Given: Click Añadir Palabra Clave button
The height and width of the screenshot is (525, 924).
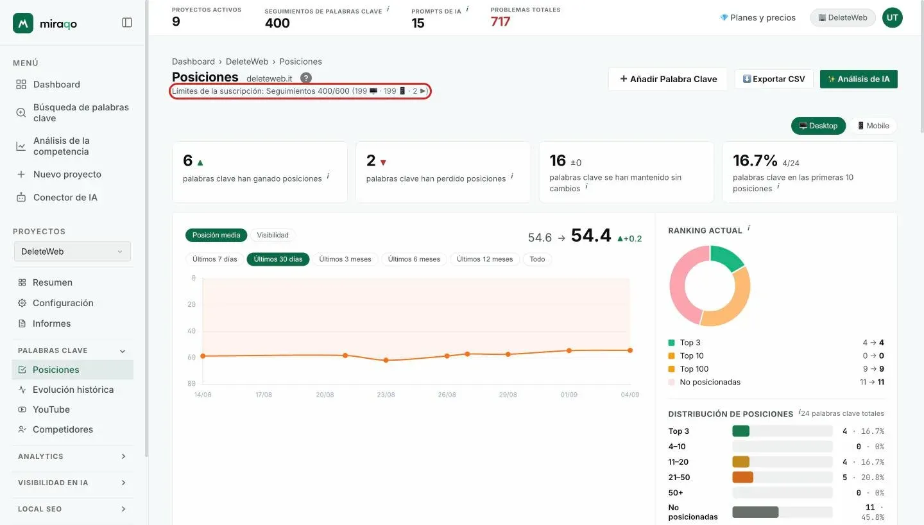Looking at the screenshot, I should pyautogui.click(x=668, y=79).
